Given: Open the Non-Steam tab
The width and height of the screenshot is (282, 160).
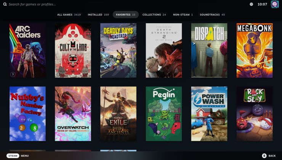Looking at the screenshot, I should point(183,15).
